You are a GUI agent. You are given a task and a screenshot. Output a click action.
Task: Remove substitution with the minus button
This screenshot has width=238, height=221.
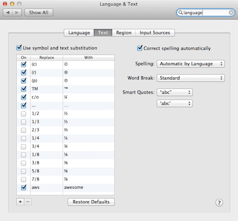click(28, 201)
